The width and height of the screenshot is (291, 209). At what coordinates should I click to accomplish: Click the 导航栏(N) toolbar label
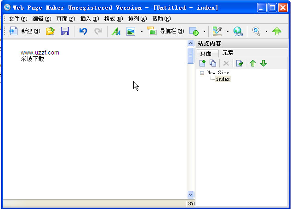(x=172, y=31)
